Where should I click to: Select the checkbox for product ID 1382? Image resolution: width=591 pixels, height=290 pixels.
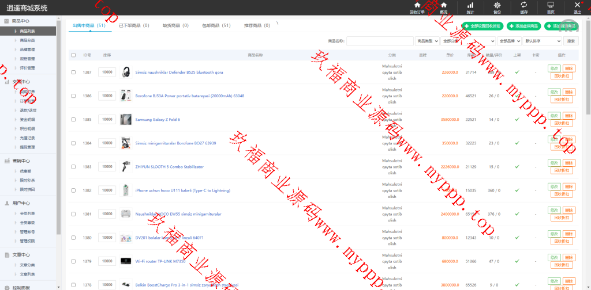(x=73, y=190)
